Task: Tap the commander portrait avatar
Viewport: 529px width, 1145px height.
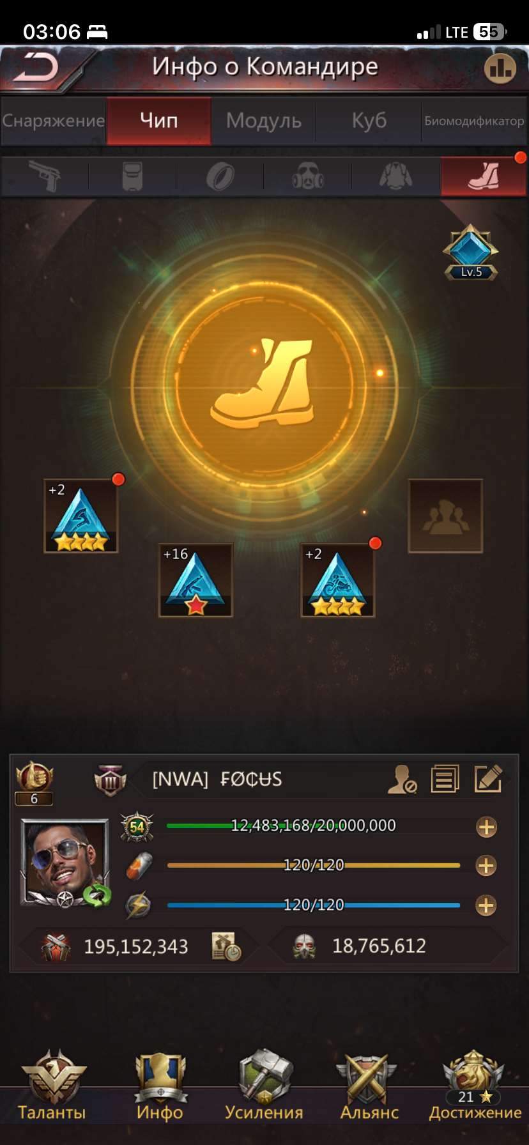Action: pos(65,862)
